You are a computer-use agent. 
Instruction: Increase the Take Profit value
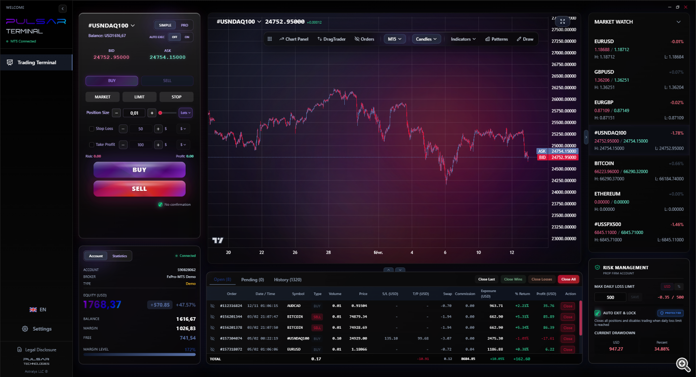click(x=158, y=145)
